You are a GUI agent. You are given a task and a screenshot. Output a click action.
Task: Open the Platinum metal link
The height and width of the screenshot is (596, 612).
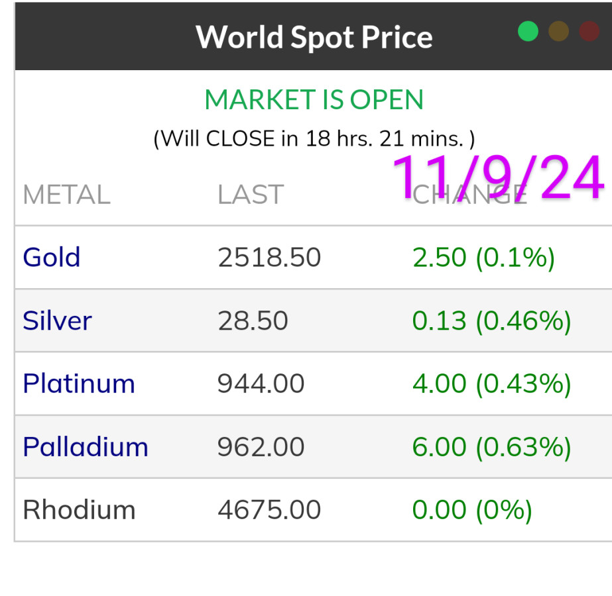coord(79,383)
